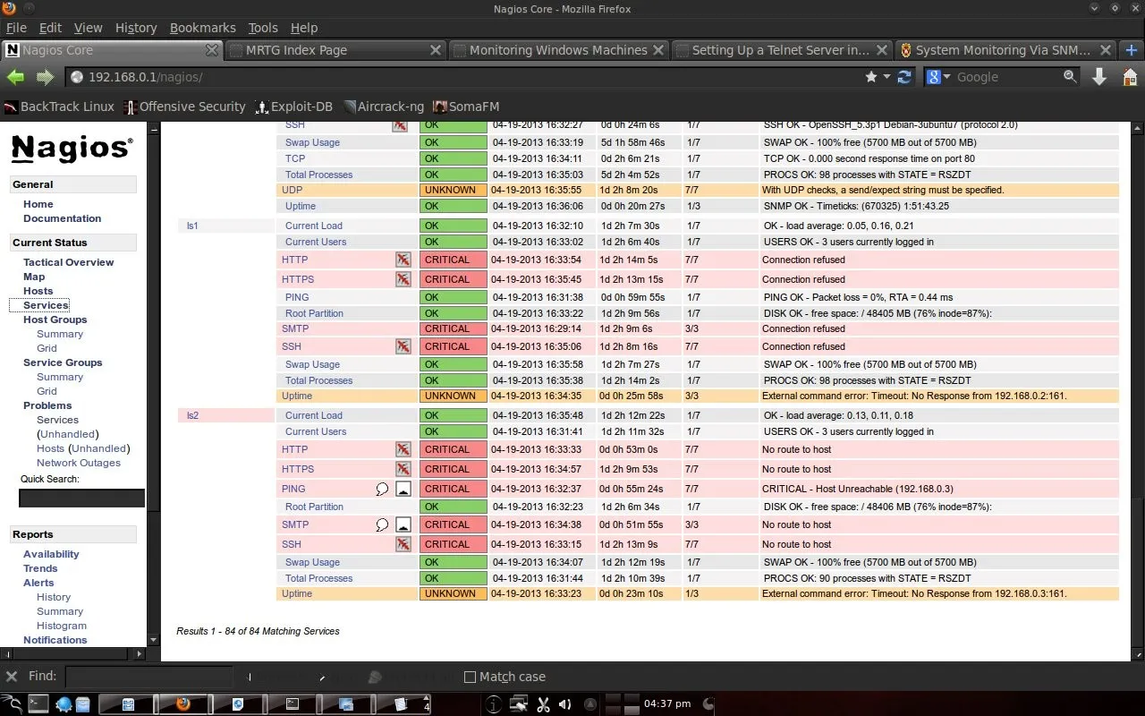The image size is (1145, 716).
Task: Open ls1 Root Partition service link
Action: coord(314,313)
